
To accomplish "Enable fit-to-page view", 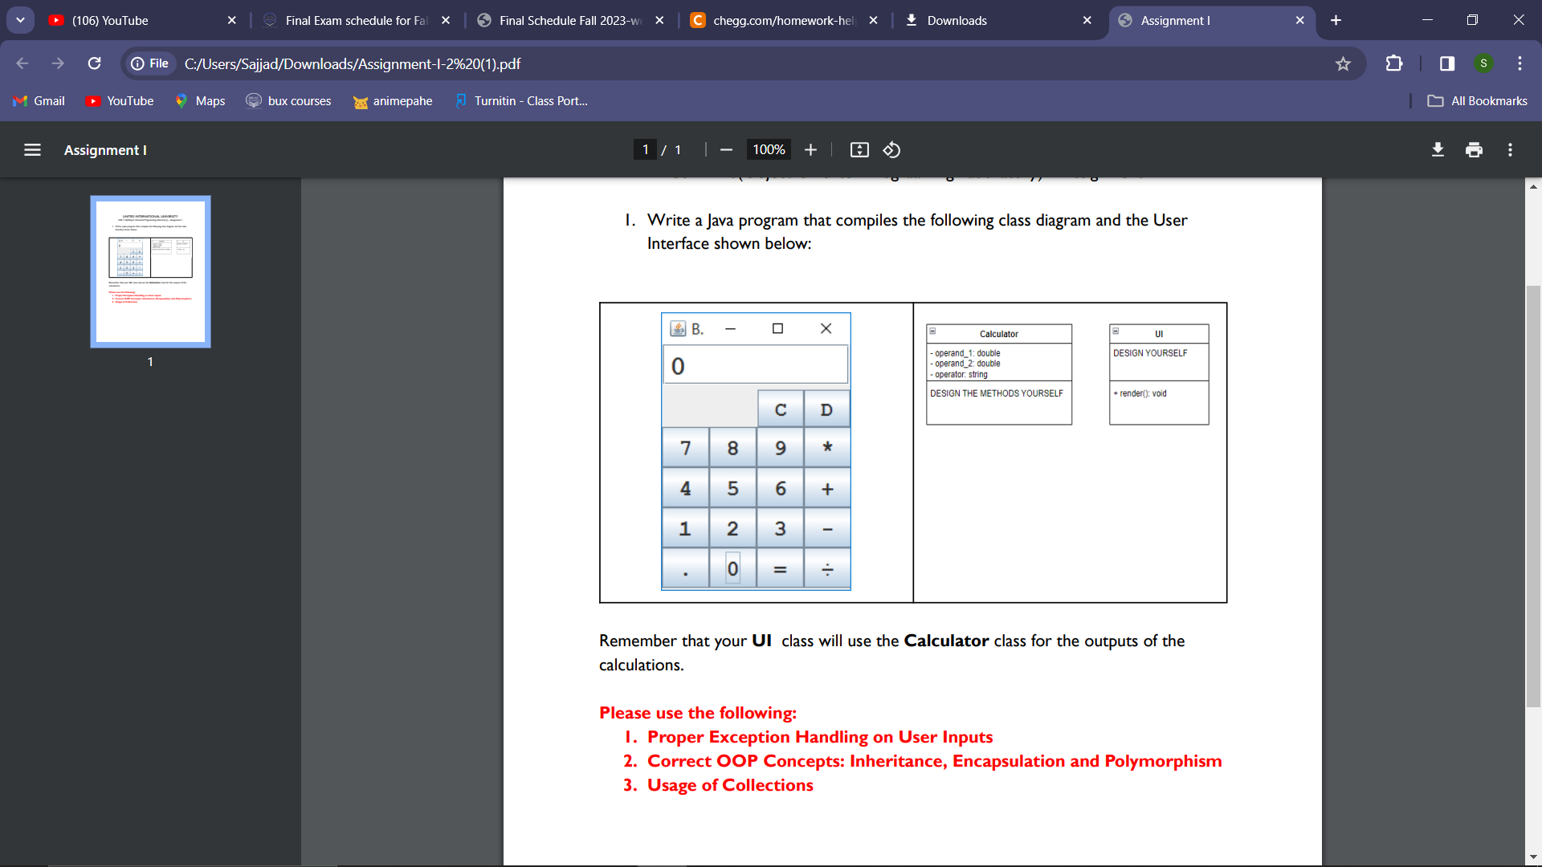I will (x=859, y=149).
